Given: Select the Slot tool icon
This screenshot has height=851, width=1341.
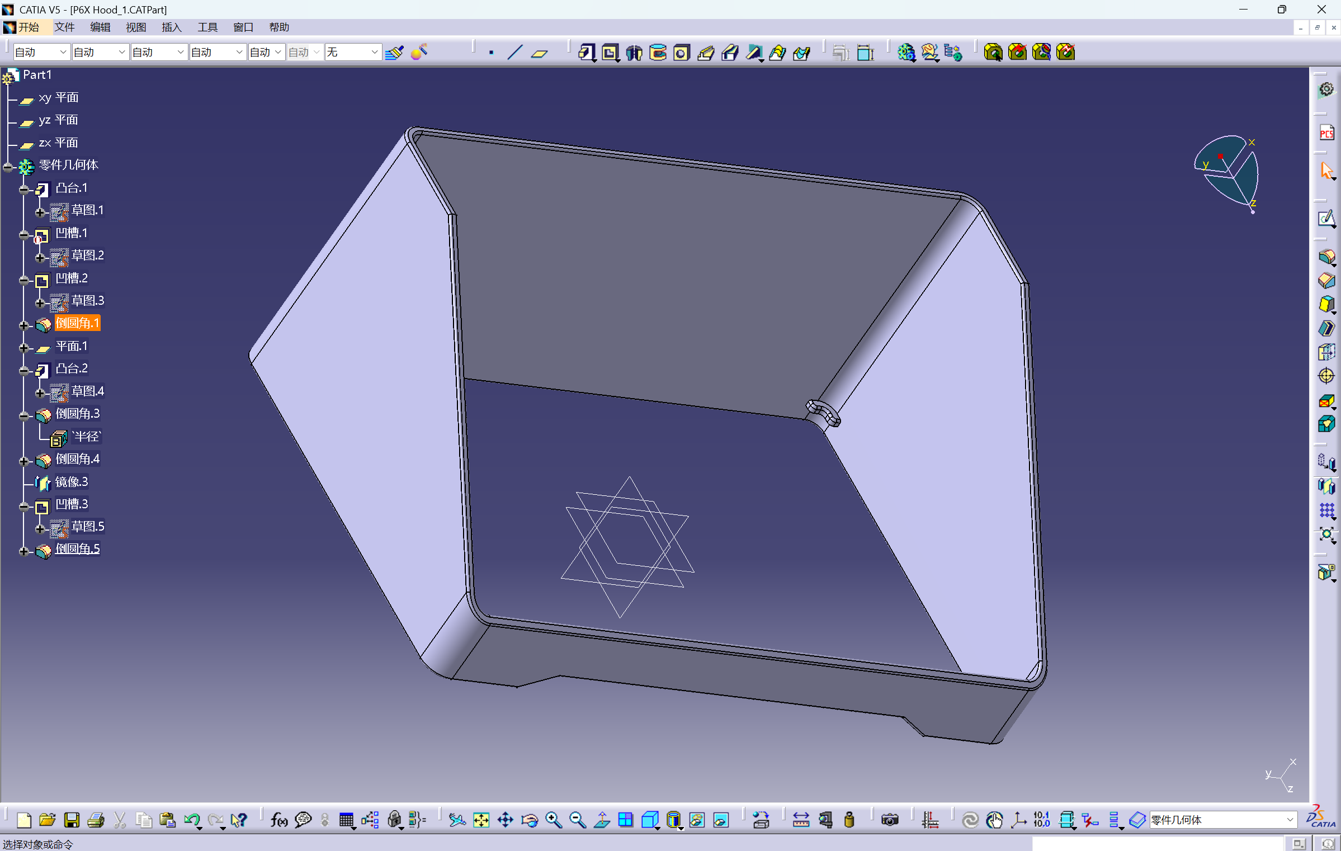Looking at the screenshot, I should pos(730,53).
